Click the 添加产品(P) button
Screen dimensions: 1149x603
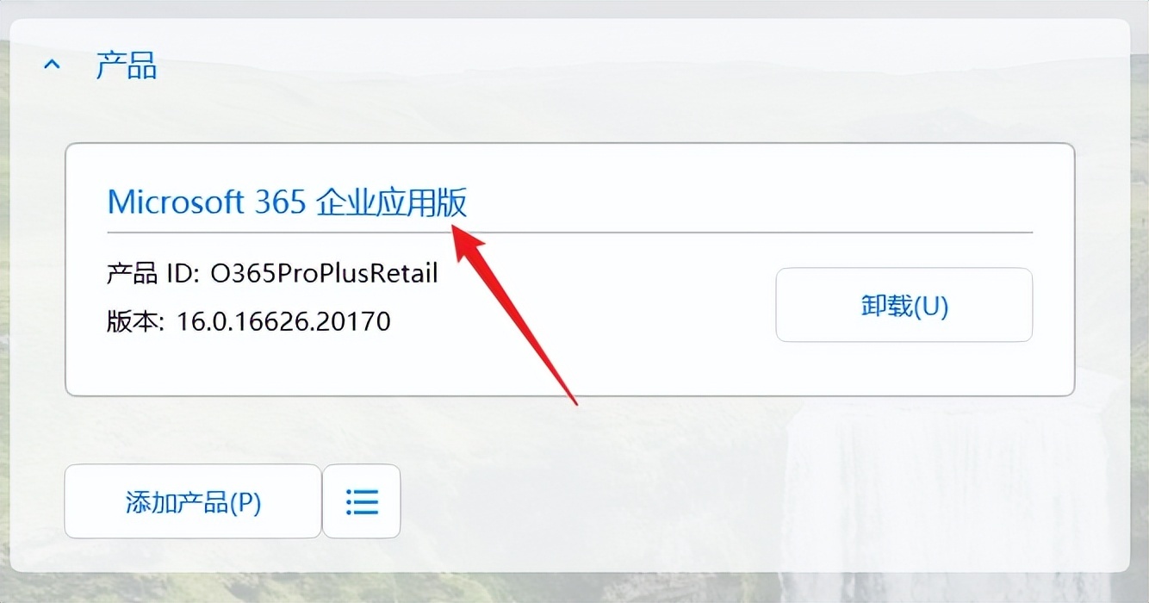[193, 501]
